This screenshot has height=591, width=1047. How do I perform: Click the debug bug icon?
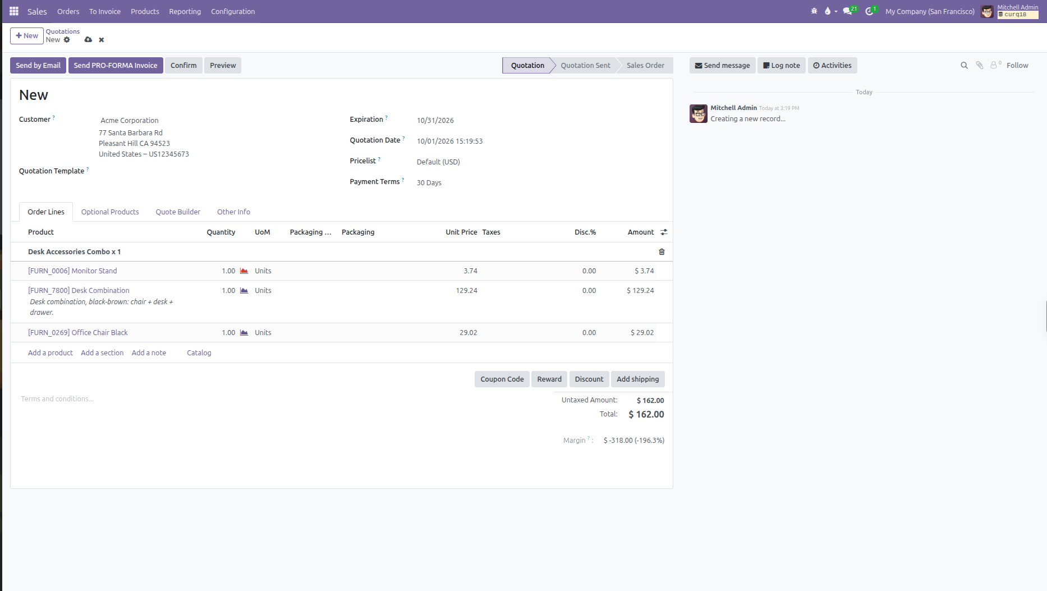pos(814,11)
